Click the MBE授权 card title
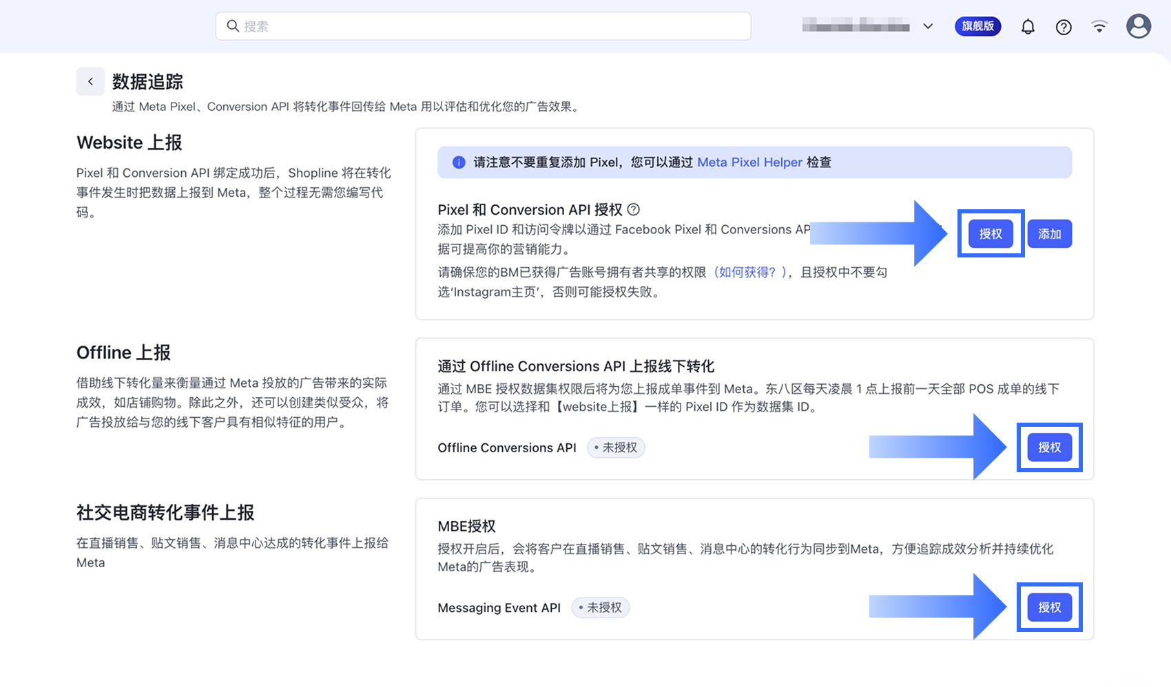The width and height of the screenshot is (1171, 687). (x=466, y=527)
